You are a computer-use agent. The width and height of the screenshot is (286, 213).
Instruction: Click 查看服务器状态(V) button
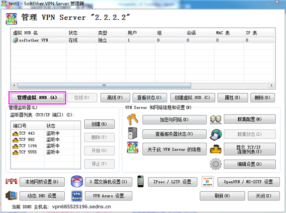click(175, 134)
